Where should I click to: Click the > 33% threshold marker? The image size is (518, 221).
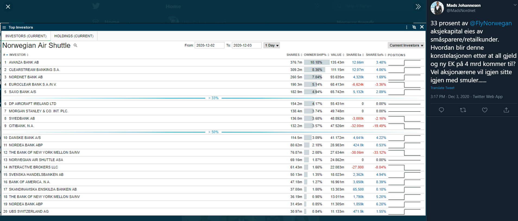[x=213, y=98]
